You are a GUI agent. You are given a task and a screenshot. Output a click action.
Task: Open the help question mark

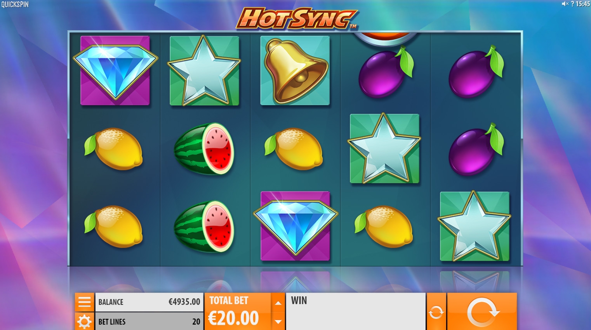click(x=572, y=4)
